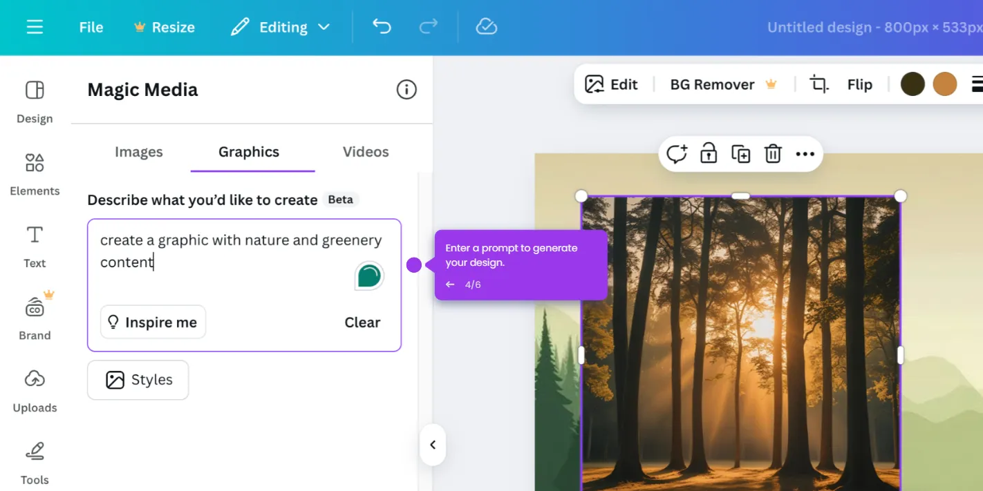Lock the selected forest image
Screen dimensions: 983x491
click(708, 153)
